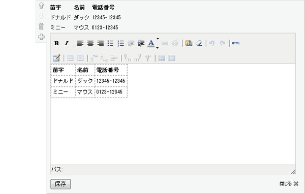Click the unlink broken chain icon

point(175,43)
